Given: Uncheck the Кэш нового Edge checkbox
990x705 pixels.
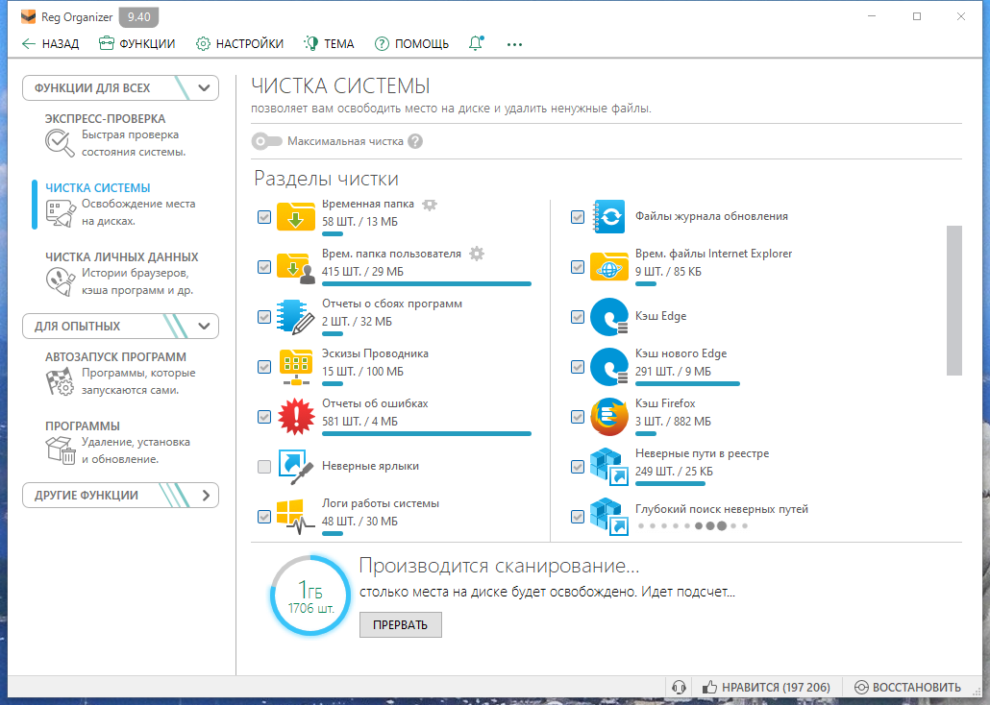Looking at the screenshot, I should coord(578,367).
